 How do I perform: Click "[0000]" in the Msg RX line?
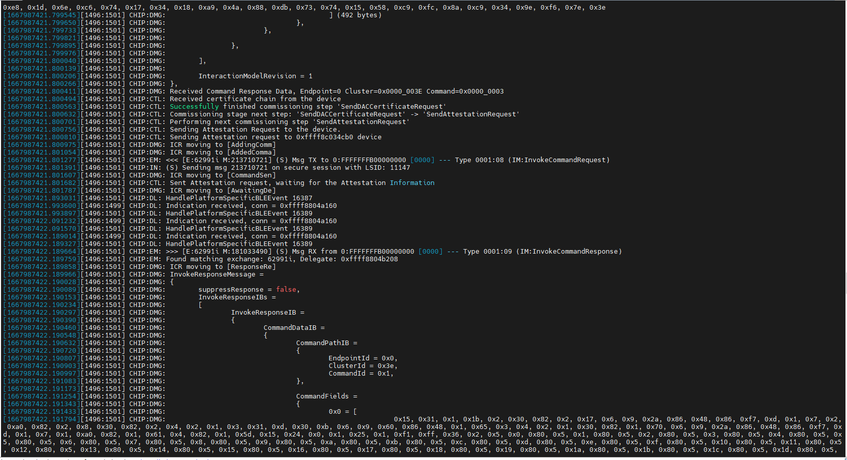tap(431, 252)
